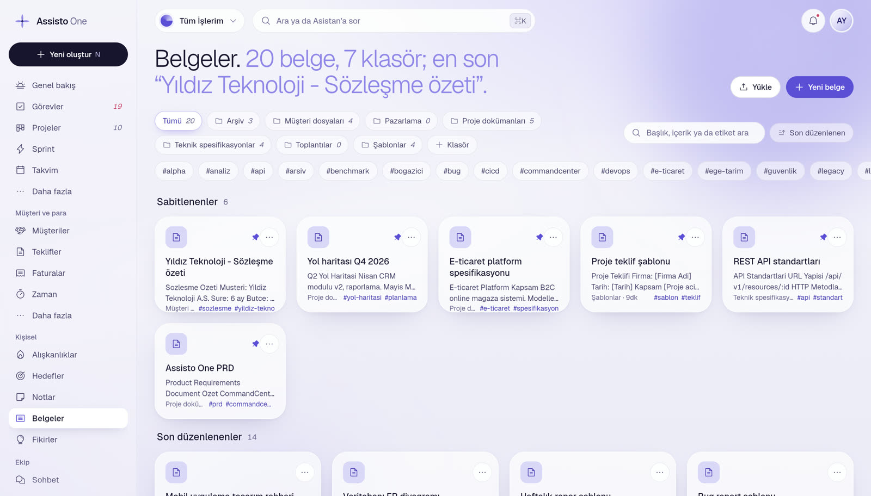Add a new Klasör
Image resolution: width=871 pixels, height=496 pixels.
(x=452, y=145)
